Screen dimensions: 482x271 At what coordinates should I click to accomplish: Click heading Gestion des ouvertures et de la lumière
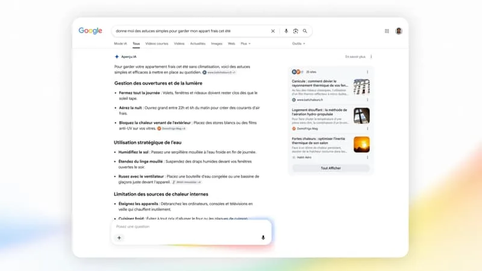(x=158, y=83)
